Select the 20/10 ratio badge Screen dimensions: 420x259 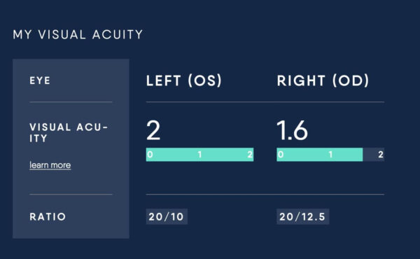pyautogui.click(x=167, y=216)
